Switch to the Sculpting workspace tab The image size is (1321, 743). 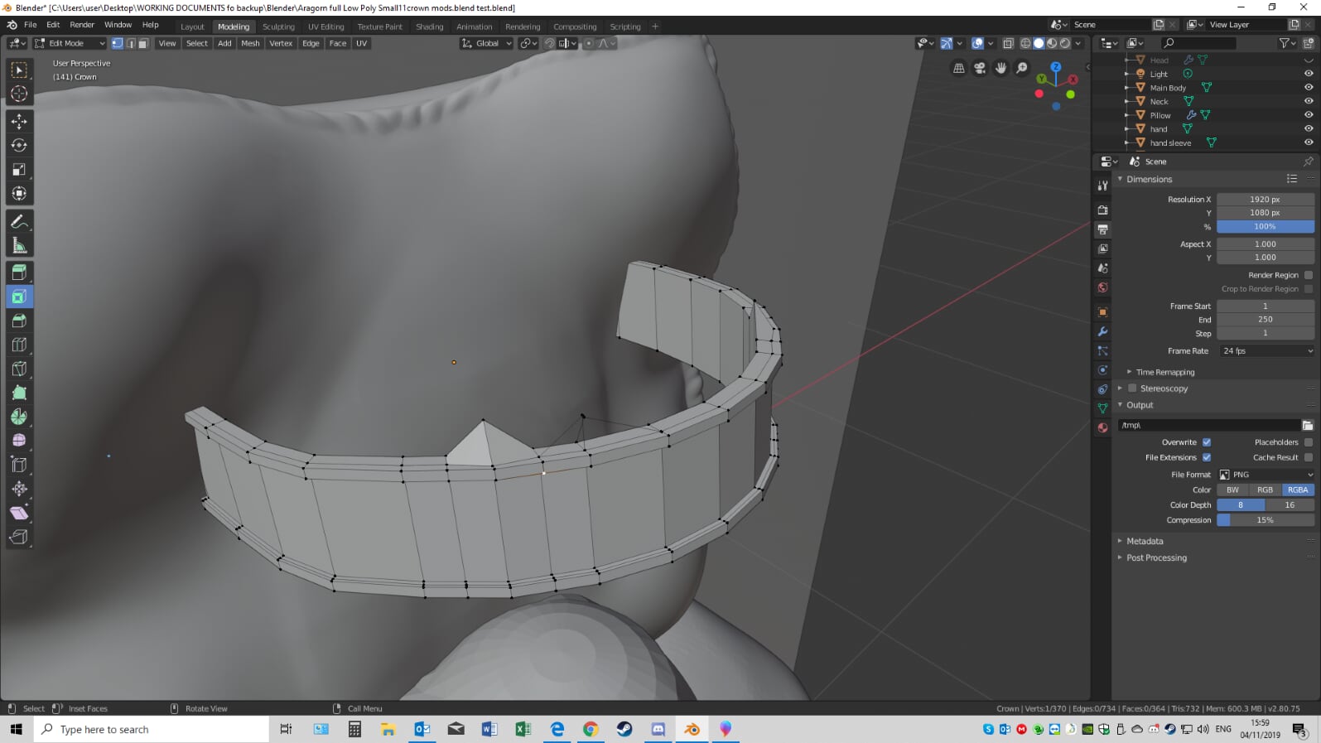[x=278, y=27]
